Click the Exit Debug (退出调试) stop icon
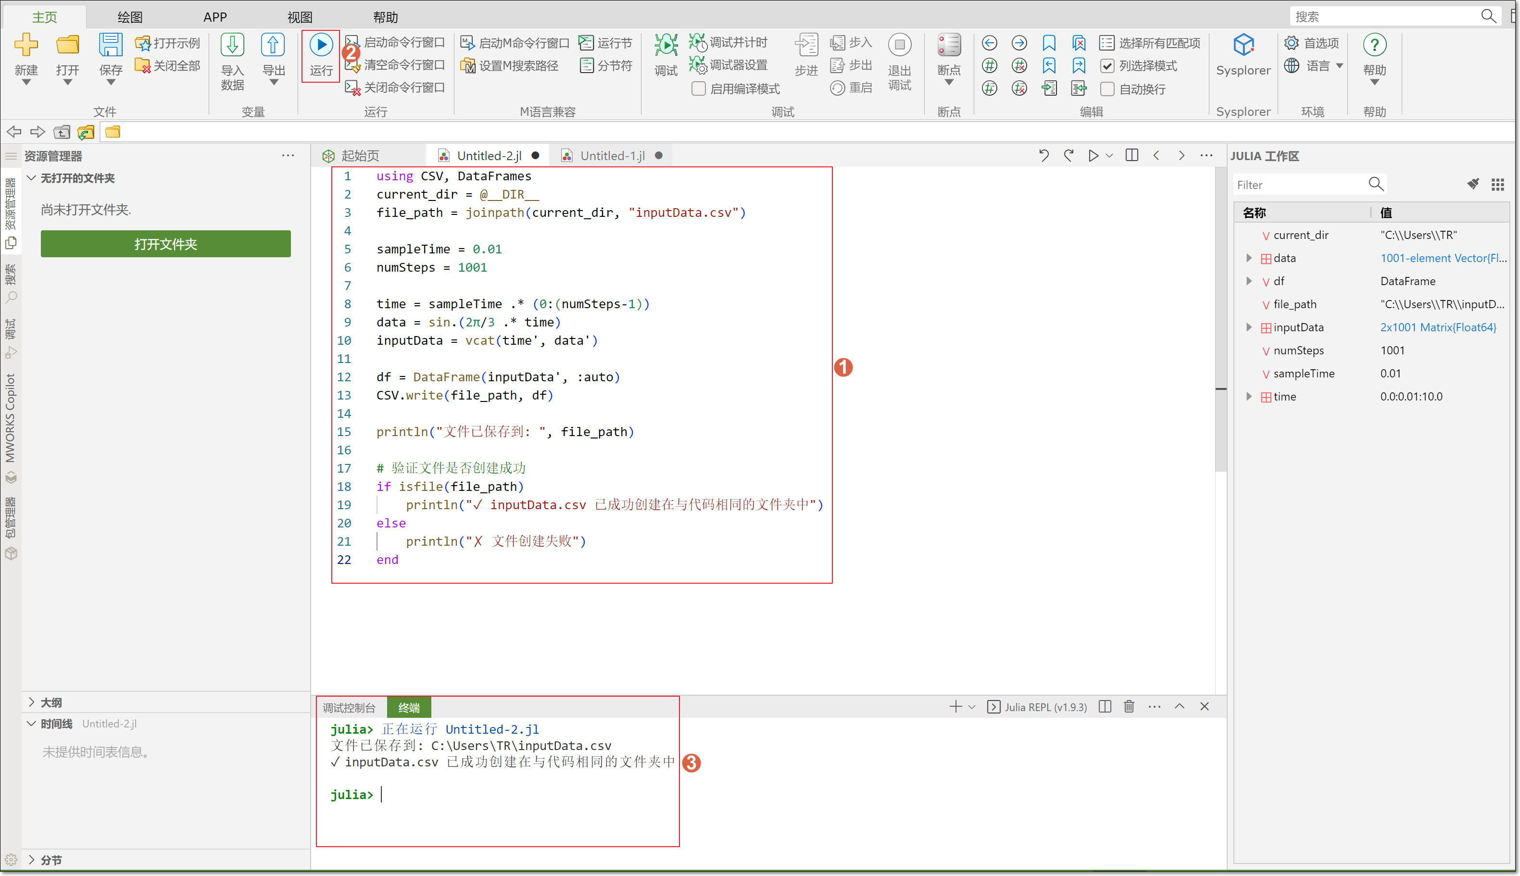The height and width of the screenshot is (876, 1520). point(899,45)
